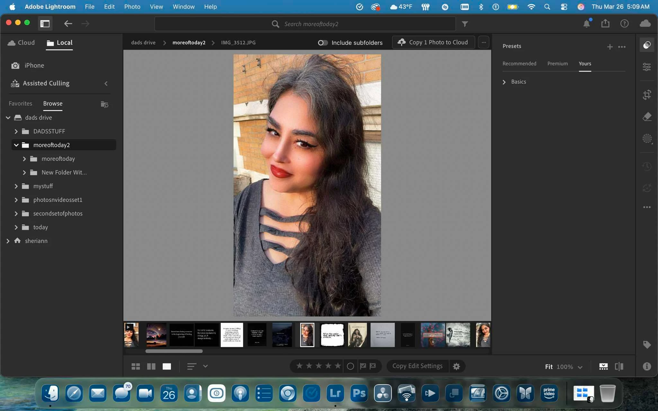Rate the photo five stars
This screenshot has height=411, width=658.
pyautogui.click(x=338, y=366)
